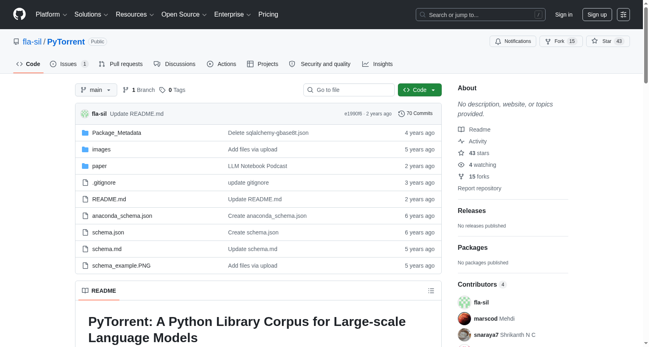Switch to the Insights tab
The height and width of the screenshot is (347, 649).
point(377,64)
